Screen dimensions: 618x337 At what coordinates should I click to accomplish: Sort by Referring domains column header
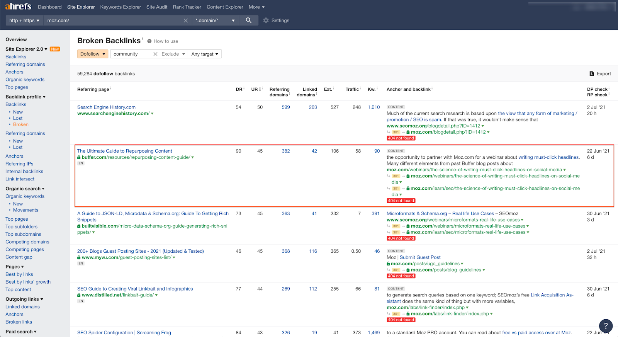point(279,92)
